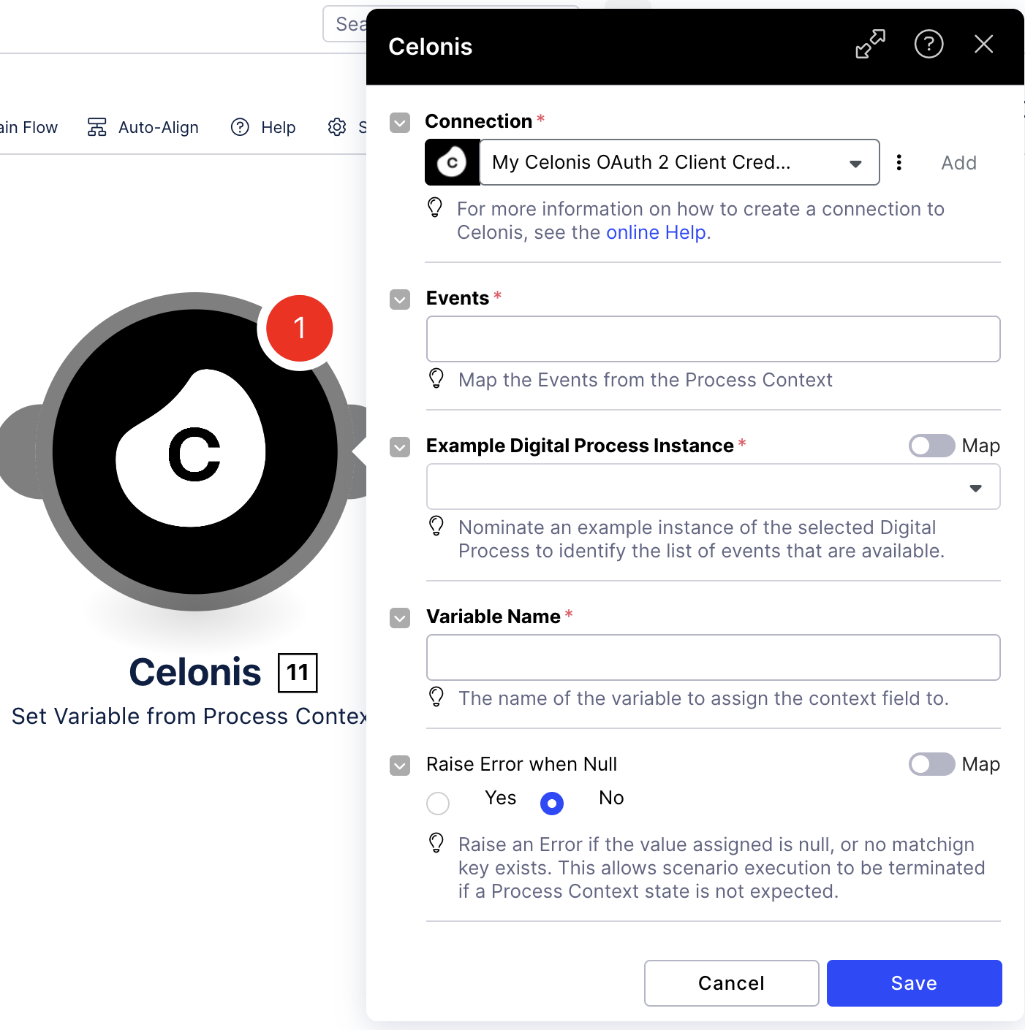This screenshot has height=1030, width=1025.
Task: Click the red badge numbered 1
Action: 300,328
